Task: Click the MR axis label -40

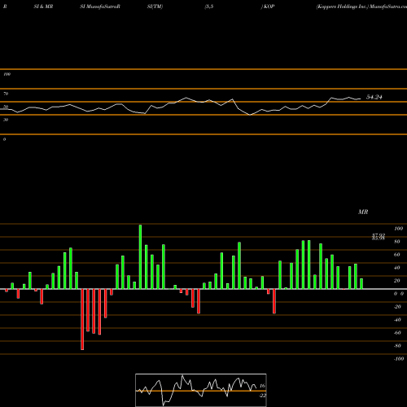Action: coord(397,320)
